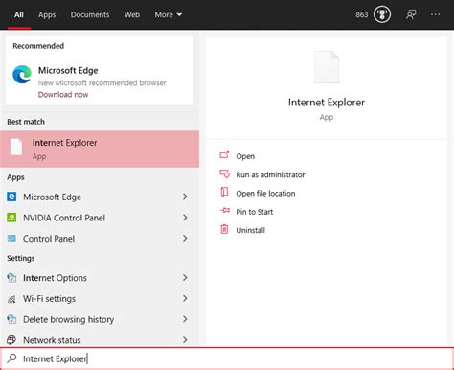Viewport: 454px width, 370px height.
Task: Switch to the Web search tab
Action: point(132,14)
